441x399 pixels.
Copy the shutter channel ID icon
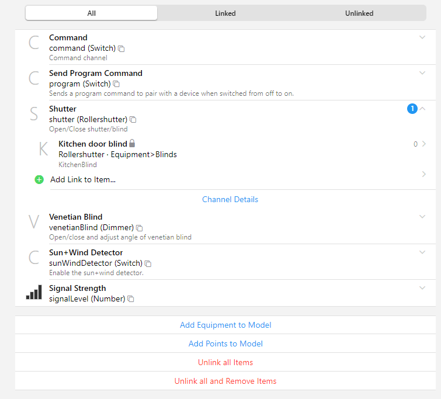(x=133, y=120)
